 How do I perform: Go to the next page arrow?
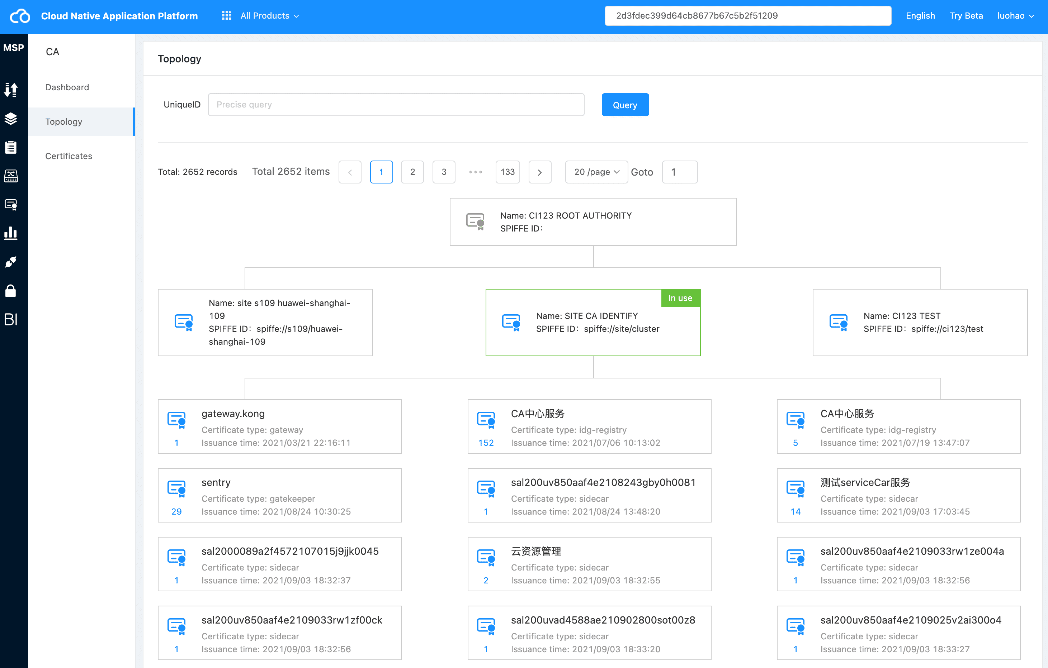click(540, 172)
